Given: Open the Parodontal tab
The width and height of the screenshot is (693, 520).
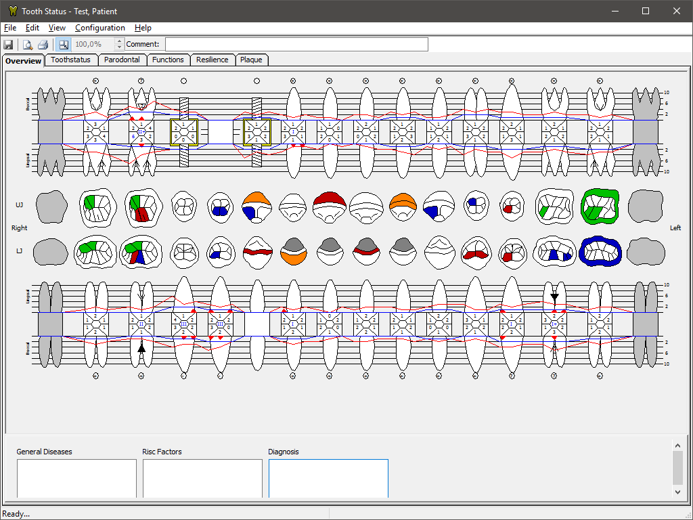Looking at the screenshot, I should point(122,60).
